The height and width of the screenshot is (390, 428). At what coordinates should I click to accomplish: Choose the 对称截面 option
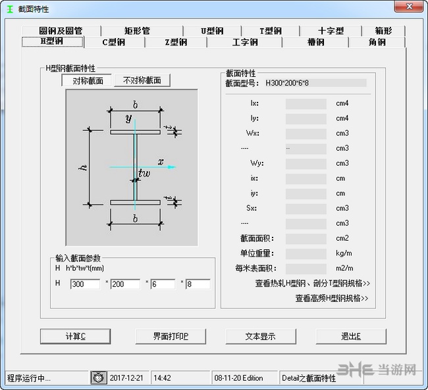pyautogui.click(x=87, y=80)
